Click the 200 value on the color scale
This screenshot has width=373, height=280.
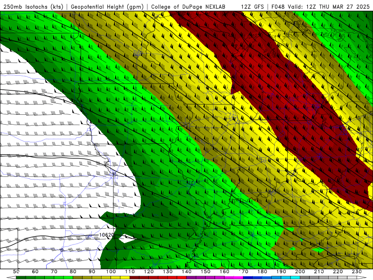pos(300,272)
